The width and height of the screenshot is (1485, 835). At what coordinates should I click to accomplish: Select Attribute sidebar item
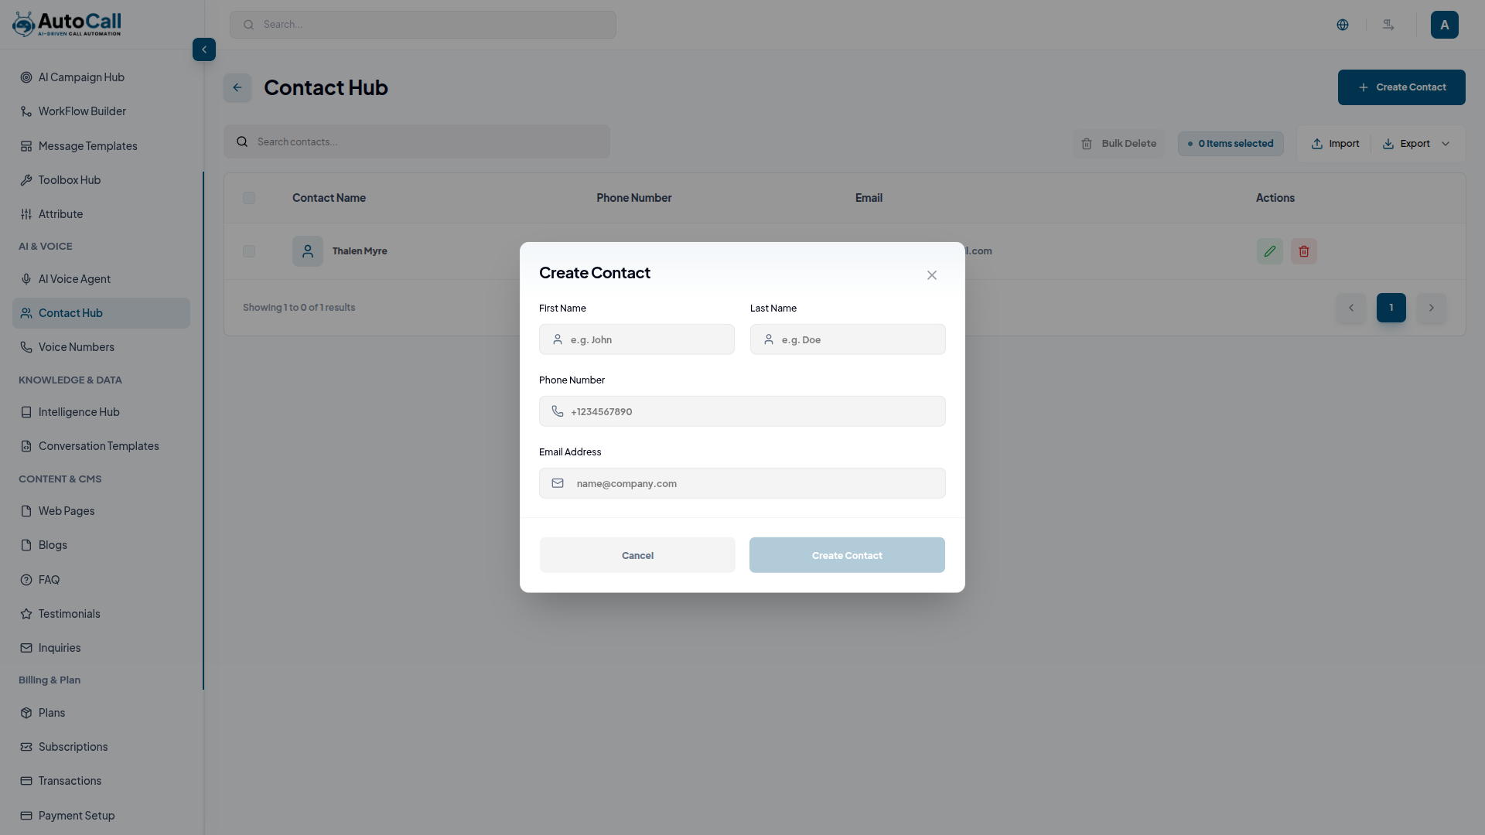point(101,214)
